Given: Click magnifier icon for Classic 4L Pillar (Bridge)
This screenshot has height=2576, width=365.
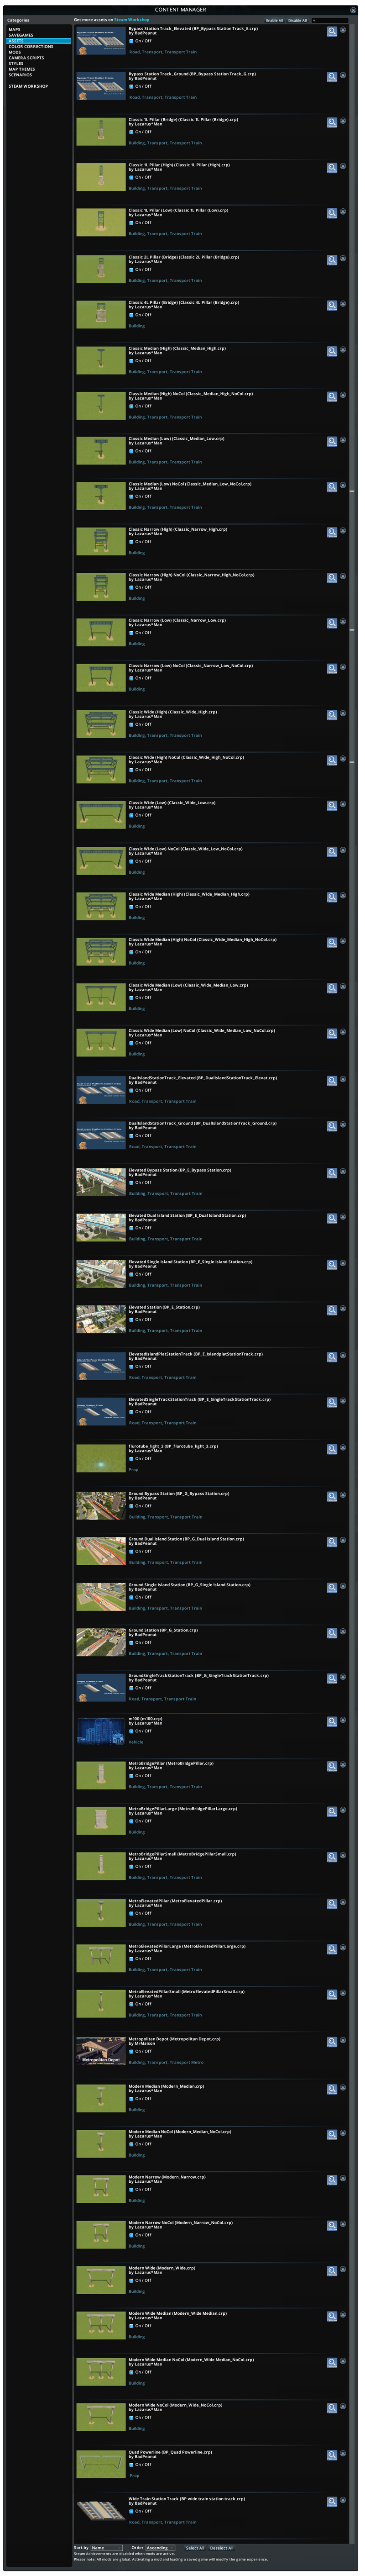Looking at the screenshot, I should 332,305.
